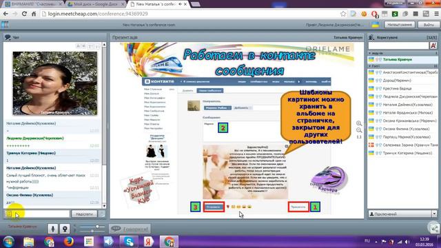
Task: Click the decrease text size button in chat
Action: pyautogui.click(x=97, y=46)
